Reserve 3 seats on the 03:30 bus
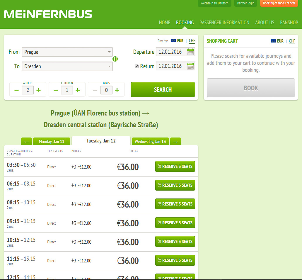This screenshot has width=302, height=280. click(175, 167)
